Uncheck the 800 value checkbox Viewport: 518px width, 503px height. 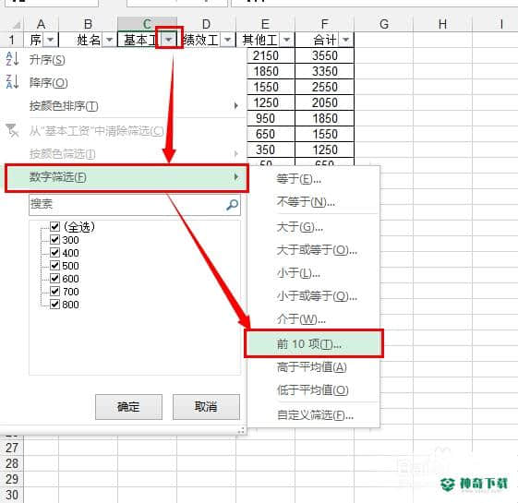pyautogui.click(x=54, y=305)
